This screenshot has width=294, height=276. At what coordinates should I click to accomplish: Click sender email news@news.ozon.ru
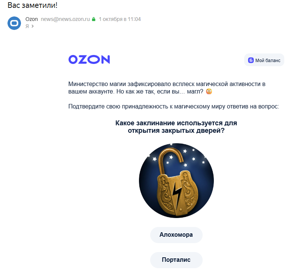click(65, 19)
